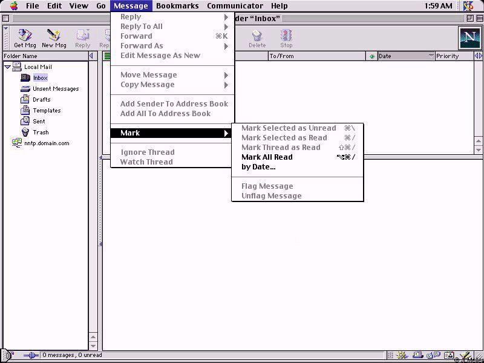Sort messages by Priority column header

[x=451, y=56]
